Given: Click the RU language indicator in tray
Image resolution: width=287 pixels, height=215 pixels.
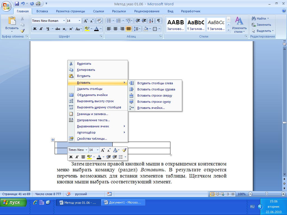Looking at the screenshot, I should (252, 207).
